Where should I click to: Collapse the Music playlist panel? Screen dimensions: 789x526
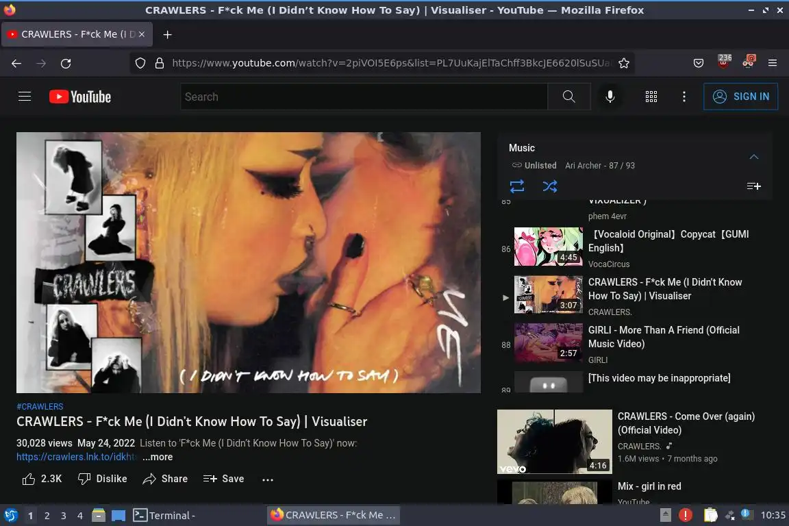(x=754, y=157)
